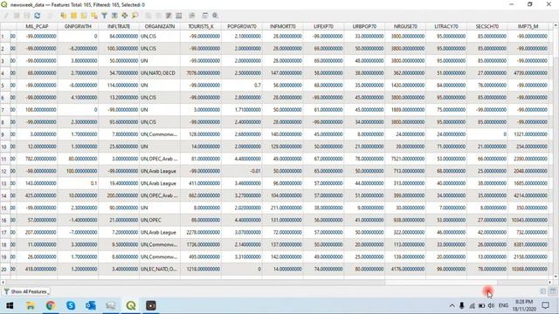Invert the feature selection
The image size is (559, 314).
coord(84,16)
